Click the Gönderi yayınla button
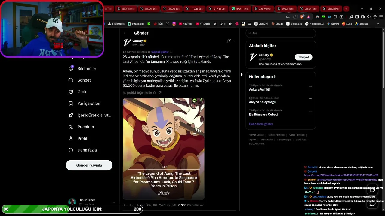 (89, 165)
